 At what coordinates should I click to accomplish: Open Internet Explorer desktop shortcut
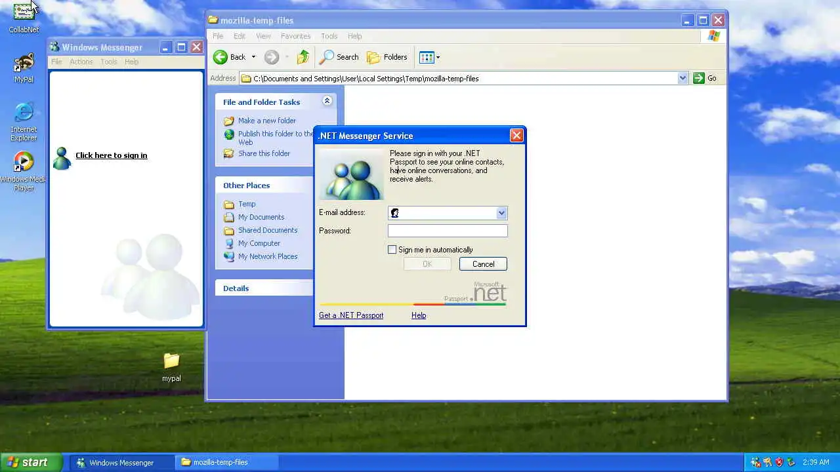point(24,121)
